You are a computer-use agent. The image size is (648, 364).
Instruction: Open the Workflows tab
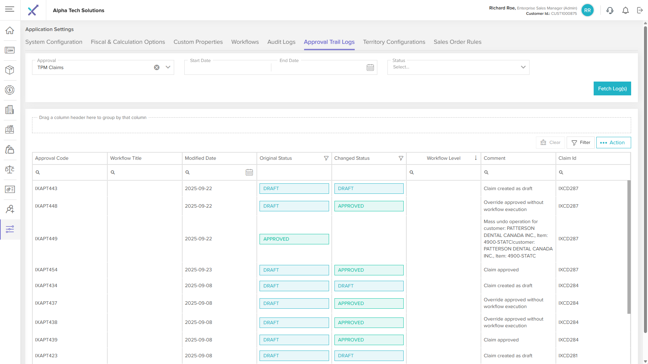pyautogui.click(x=245, y=42)
